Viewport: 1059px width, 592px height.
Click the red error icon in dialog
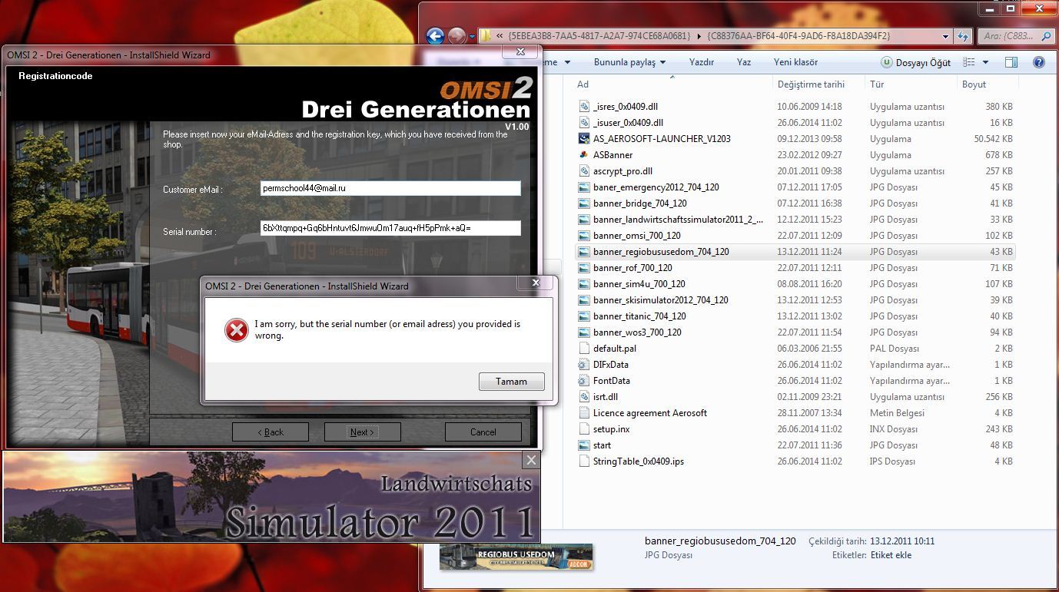click(x=236, y=330)
